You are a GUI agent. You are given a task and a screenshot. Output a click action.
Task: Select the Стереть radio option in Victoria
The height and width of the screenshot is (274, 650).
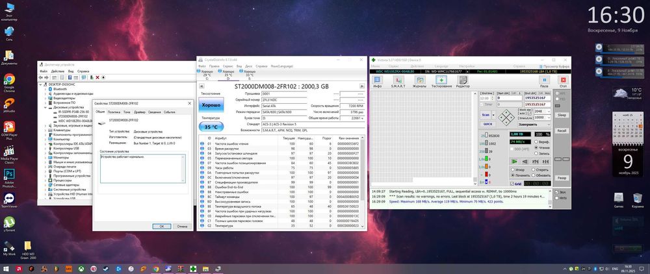coord(541,169)
